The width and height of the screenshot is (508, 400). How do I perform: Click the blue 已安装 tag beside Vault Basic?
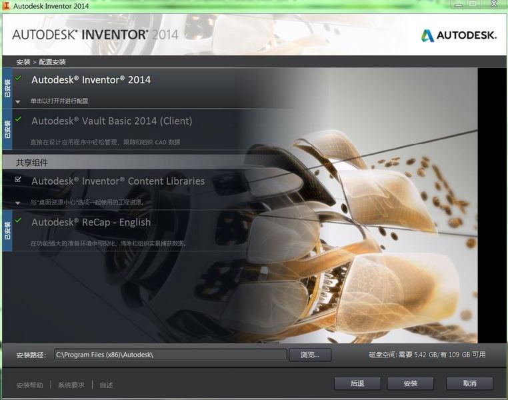(7, 129)
